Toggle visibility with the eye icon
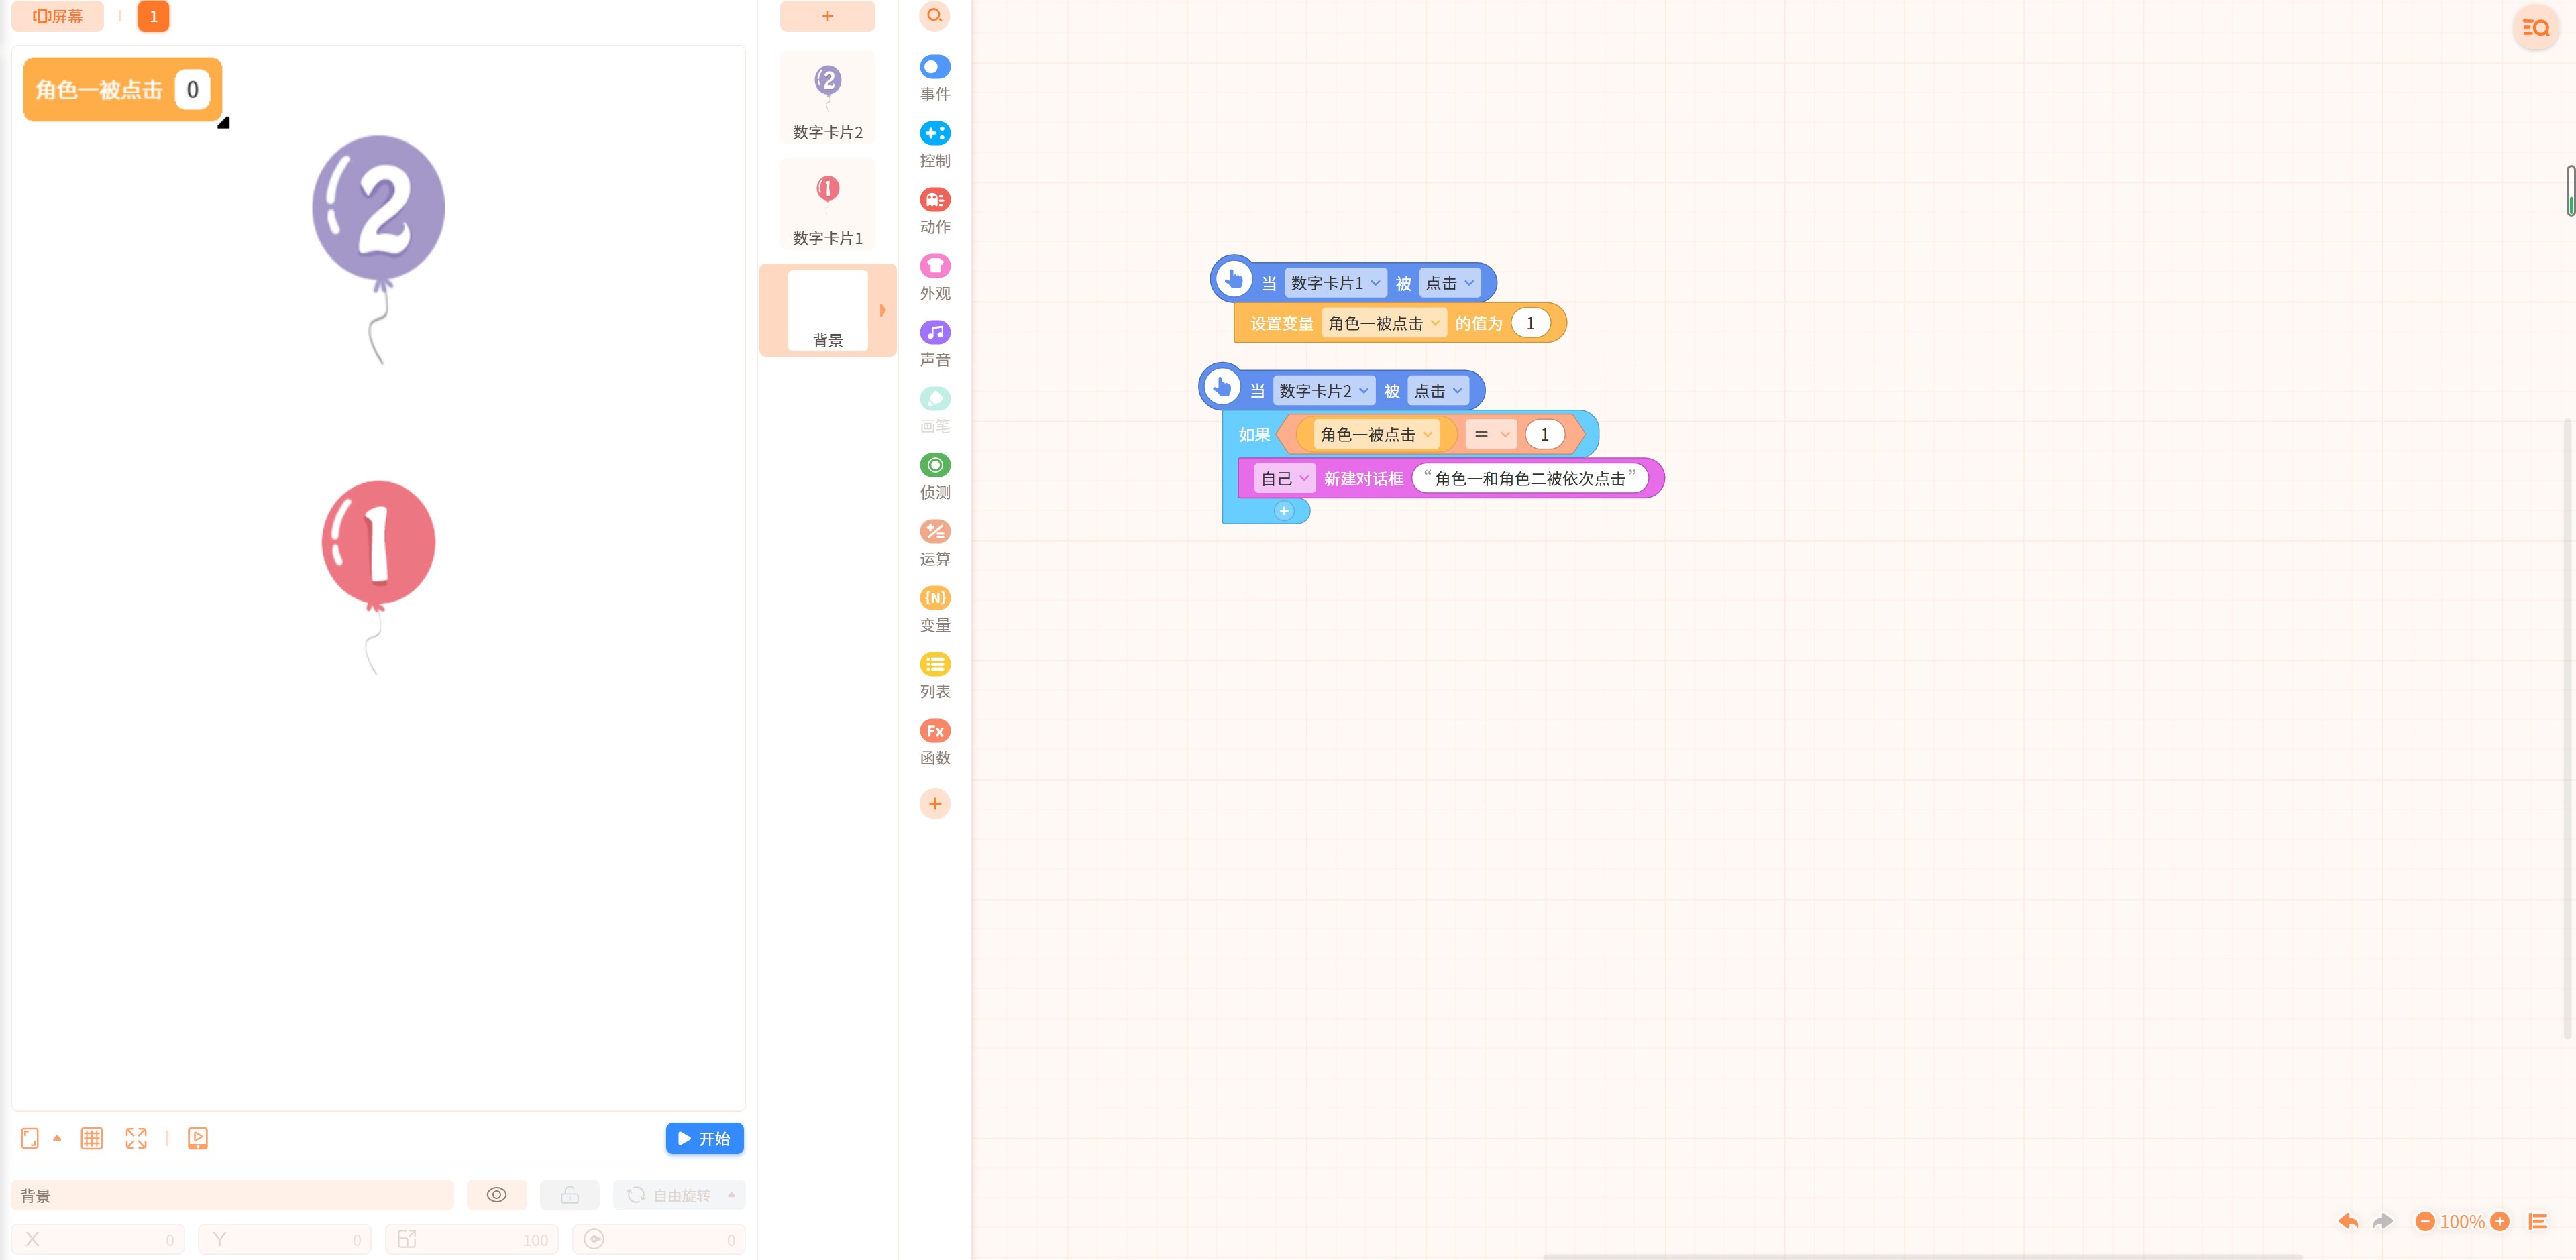2576x1260 pixels. 496,1195
